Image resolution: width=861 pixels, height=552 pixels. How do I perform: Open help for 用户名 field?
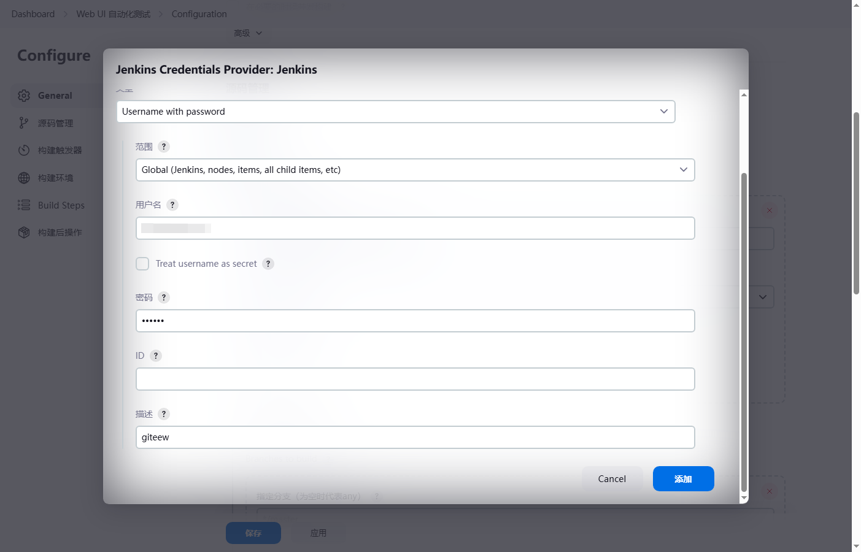(172, 205)
